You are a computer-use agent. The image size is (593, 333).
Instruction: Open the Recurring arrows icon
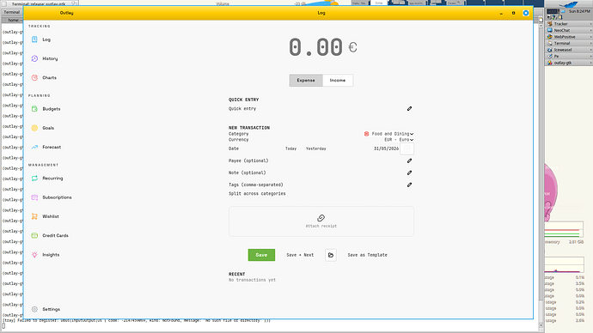pos(34,179)
